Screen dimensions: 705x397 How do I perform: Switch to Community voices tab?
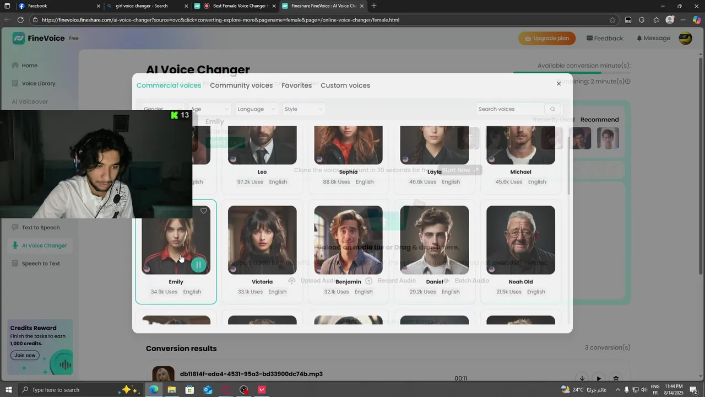pyautogui.click(x=241, y=85)
